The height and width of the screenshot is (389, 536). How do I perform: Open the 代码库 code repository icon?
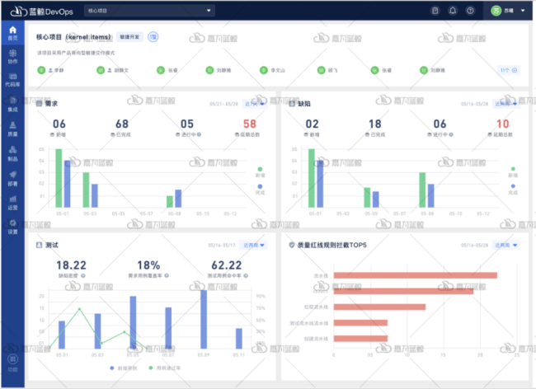pyautogui.click(x=12, y=78)
